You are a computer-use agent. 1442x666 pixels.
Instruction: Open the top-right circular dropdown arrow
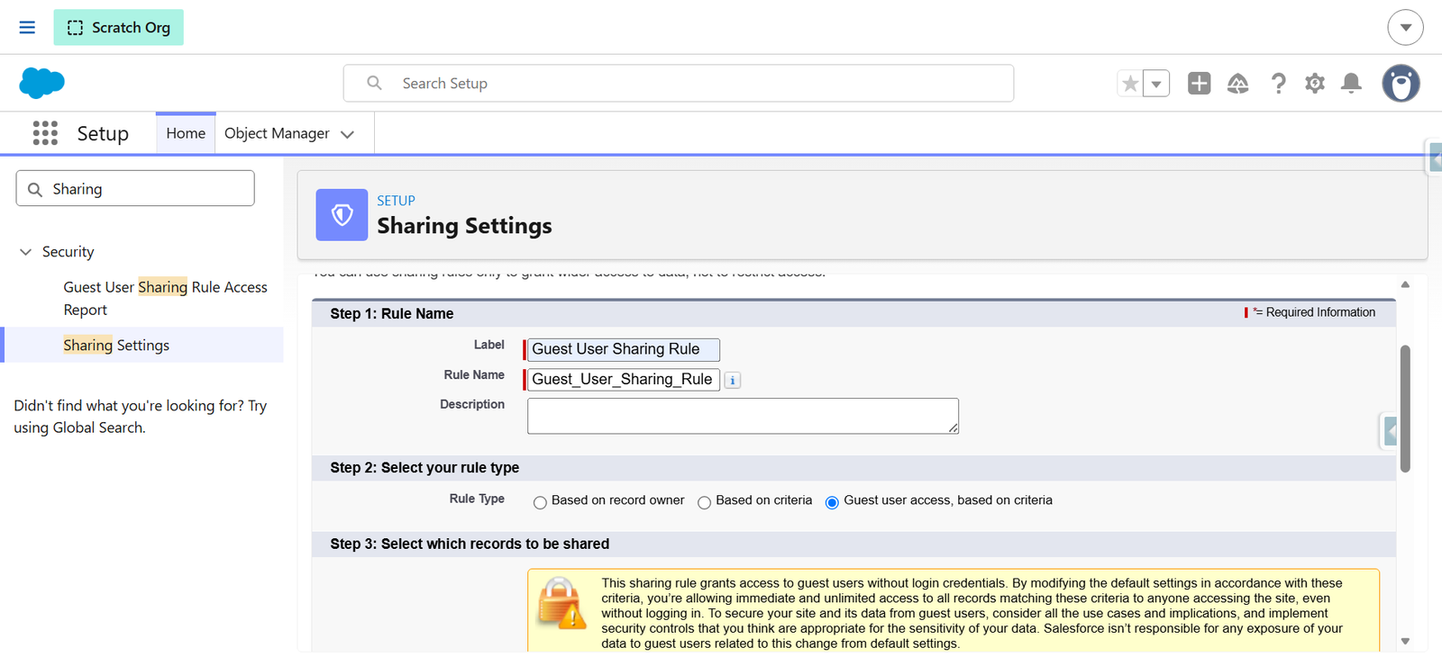click(1405, 27)
